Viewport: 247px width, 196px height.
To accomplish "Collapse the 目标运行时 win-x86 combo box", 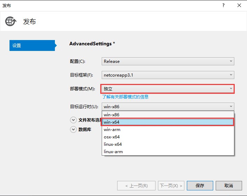I will (x=168, y=107).
